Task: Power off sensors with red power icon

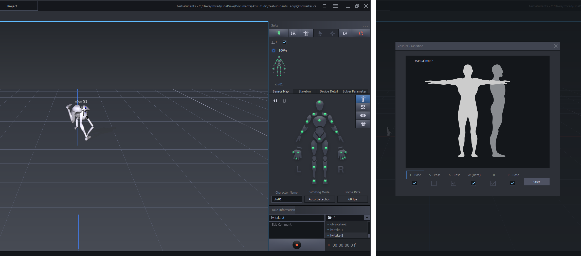Action: click(361, 33)
